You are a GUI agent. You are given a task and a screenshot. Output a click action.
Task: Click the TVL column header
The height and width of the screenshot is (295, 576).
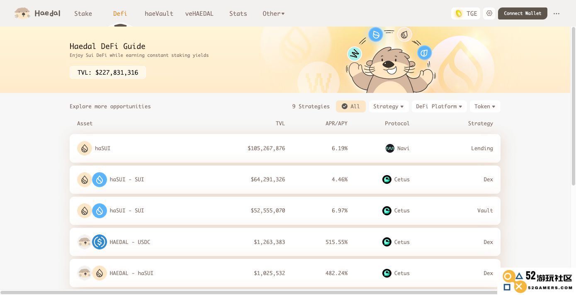[280, 123]
